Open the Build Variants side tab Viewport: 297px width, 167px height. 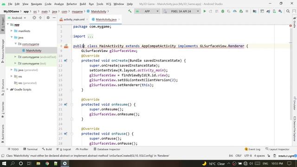tap(3, 134)
